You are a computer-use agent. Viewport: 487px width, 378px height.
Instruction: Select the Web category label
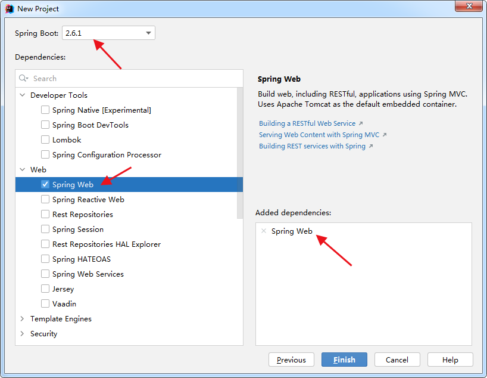[x=38, y=169]
